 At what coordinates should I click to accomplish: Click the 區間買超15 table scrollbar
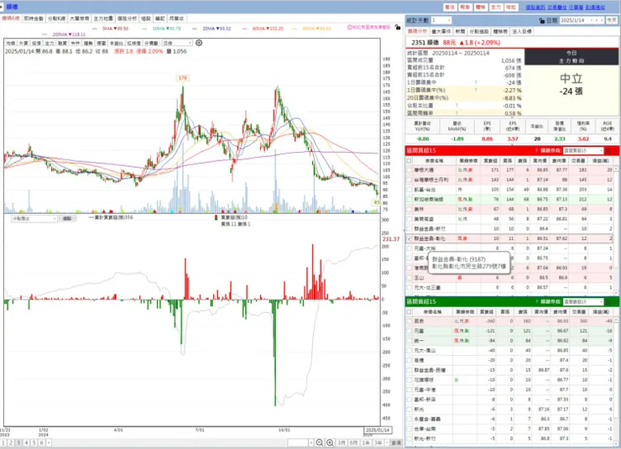coord(616,231)
